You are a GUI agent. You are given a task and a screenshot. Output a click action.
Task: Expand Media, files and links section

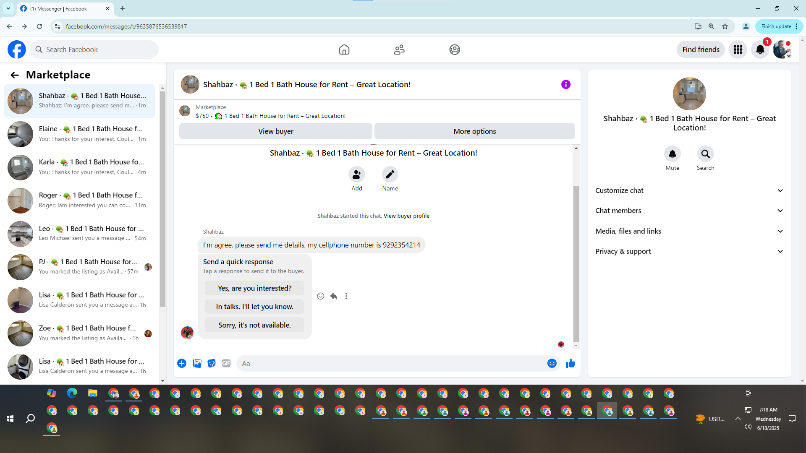click(689, 231)
